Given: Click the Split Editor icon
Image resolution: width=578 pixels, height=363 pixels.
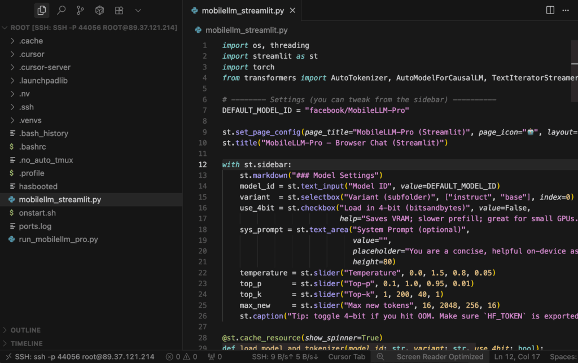Looking at the screenshot, I should pos(550,10).
